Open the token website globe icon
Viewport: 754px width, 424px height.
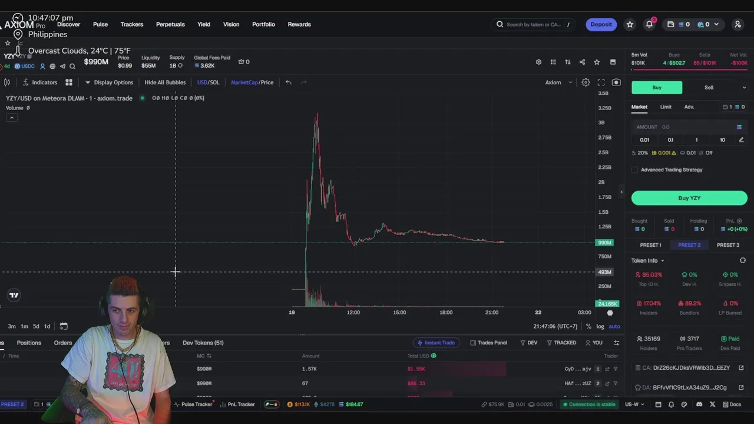52,67
